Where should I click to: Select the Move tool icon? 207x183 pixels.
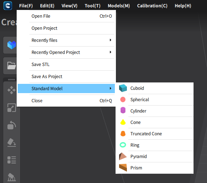click(12, 90)
